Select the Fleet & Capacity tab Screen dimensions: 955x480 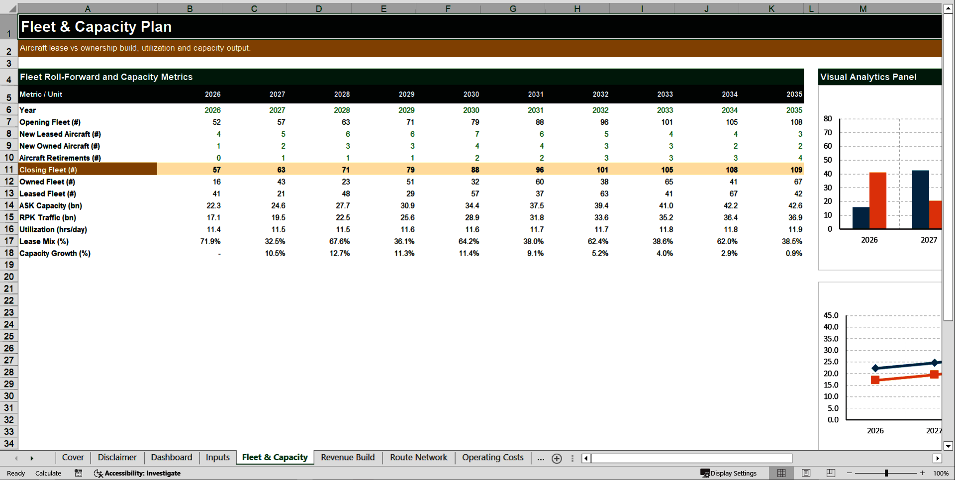point(275,458)
